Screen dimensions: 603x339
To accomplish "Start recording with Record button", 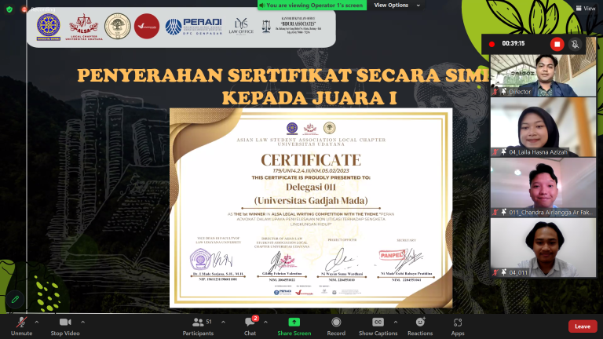I will click(336, 326).
